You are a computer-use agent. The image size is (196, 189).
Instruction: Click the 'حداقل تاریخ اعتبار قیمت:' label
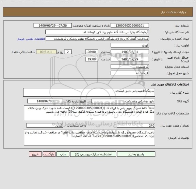point(178,59)
